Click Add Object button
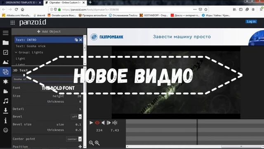 pos(49,31)
